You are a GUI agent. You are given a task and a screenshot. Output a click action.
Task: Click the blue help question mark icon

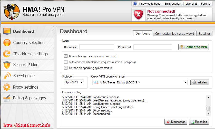[135, 4]
